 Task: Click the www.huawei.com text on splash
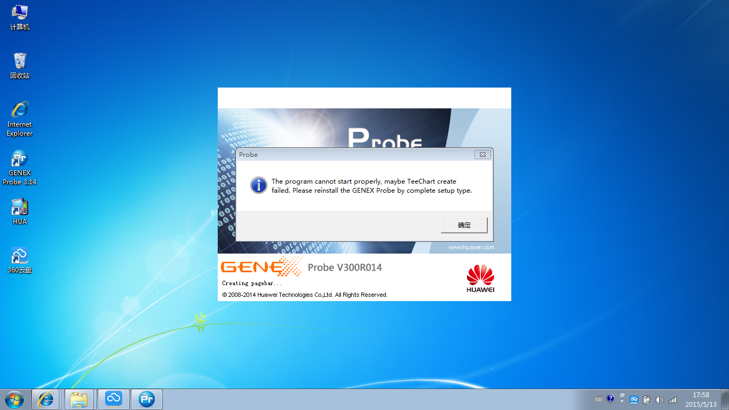point(471,248)
